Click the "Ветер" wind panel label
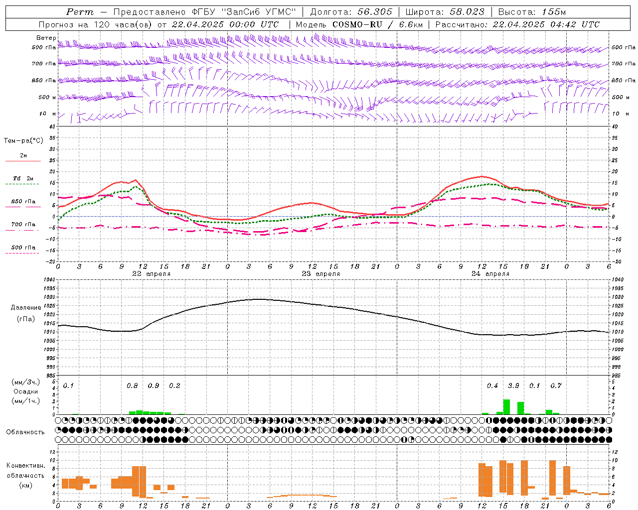The image size is (638, 510). (x=46, y=38)
